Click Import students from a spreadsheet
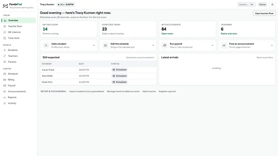 (87, 92)
